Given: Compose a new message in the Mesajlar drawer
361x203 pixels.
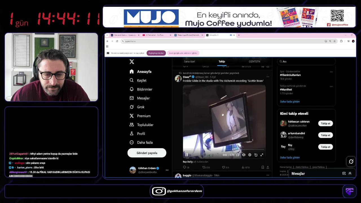Looking at the screenshot, I should pos(344,173).
